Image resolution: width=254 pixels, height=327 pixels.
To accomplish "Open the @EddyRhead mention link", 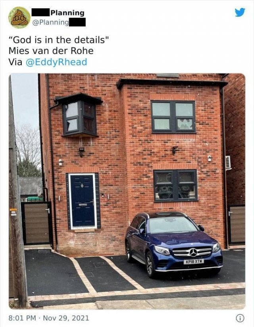I will click(56, 62).
